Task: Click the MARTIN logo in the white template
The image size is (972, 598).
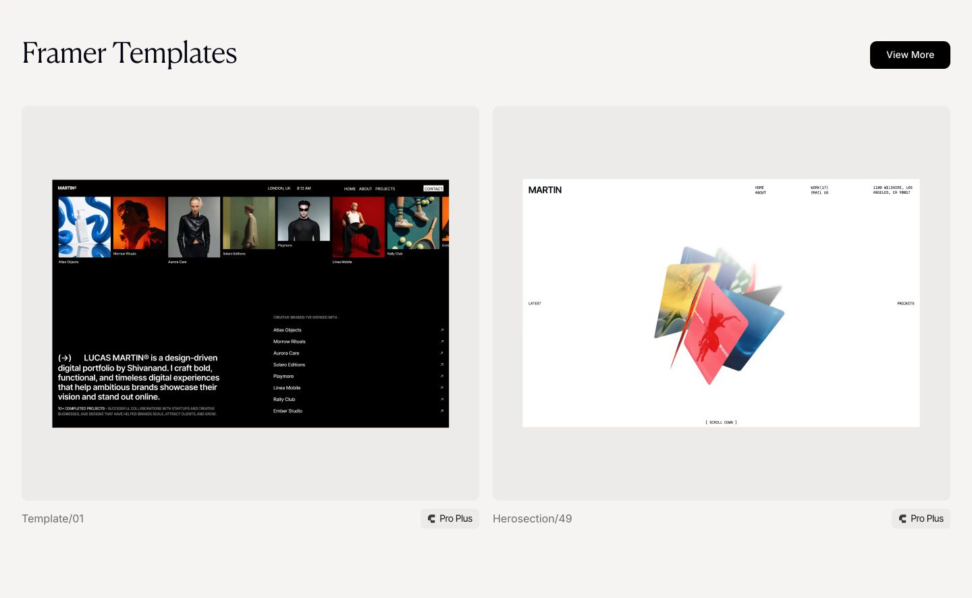Action: tap(545, 190)
